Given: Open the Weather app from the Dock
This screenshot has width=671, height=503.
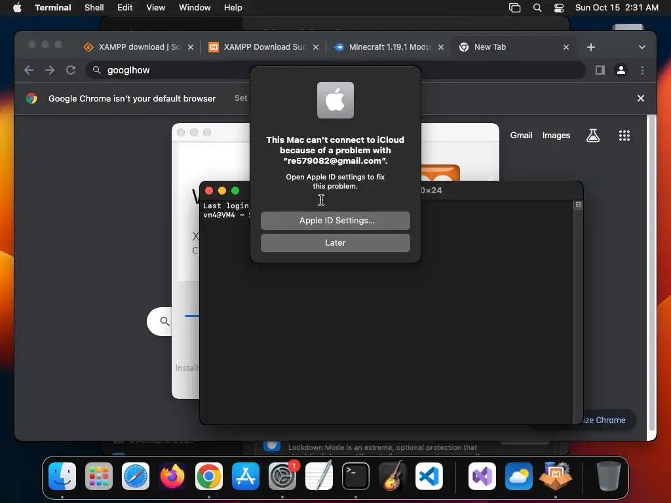Looking at the screenshot, I should coord(519,476).
